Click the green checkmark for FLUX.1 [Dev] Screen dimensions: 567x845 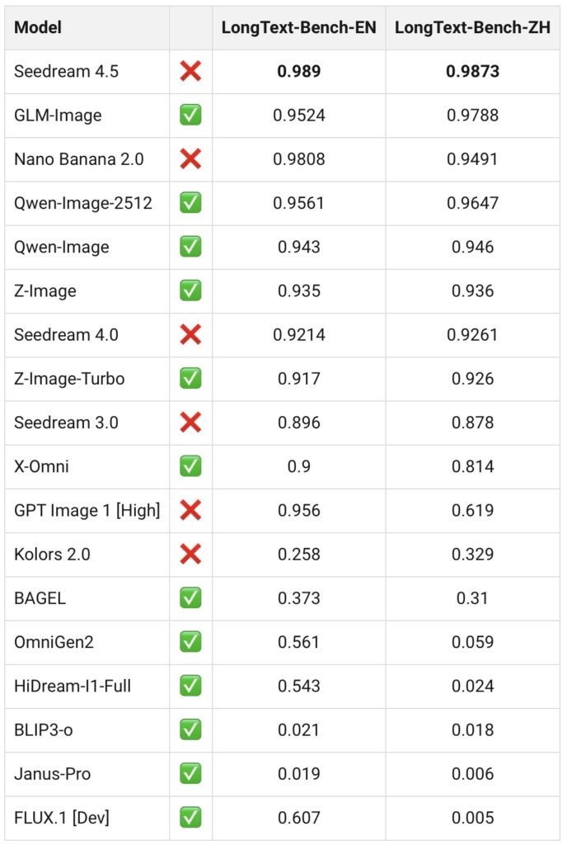pos(190,818)
